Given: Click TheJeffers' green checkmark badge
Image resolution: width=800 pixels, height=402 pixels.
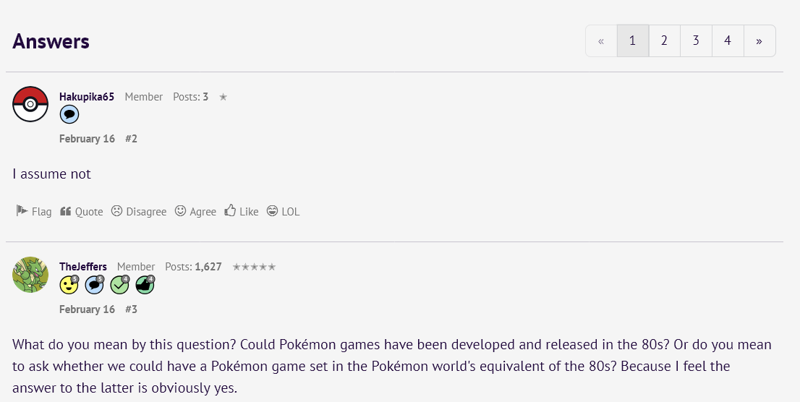Looking at the screenshot, I should point(120,285).
